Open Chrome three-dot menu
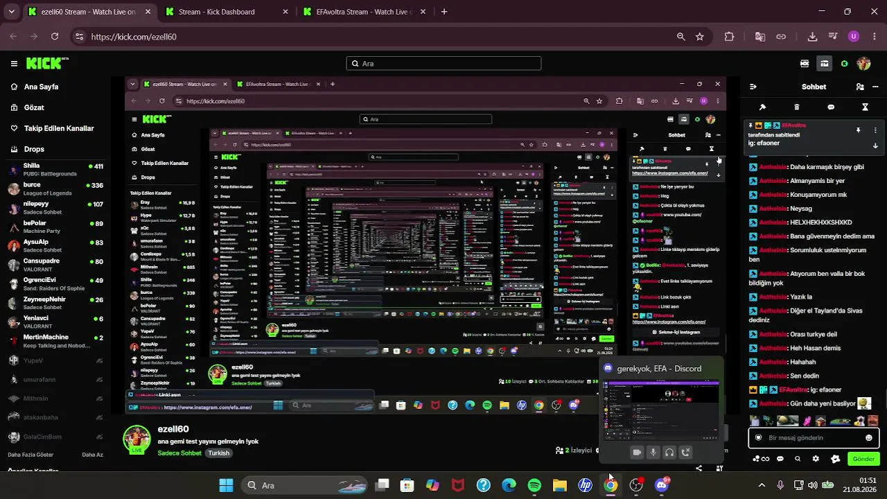 (x=874, y=37)
